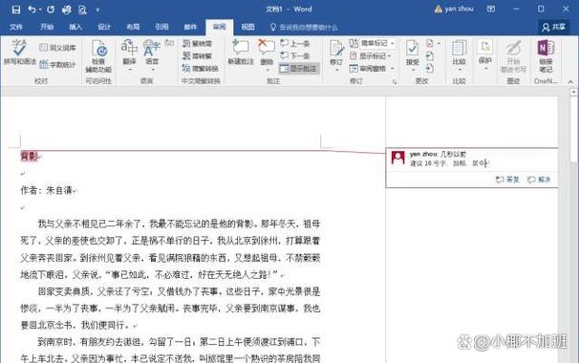Screen dimensions: 579x363
Task: Redo the last action
Action: 51,10
